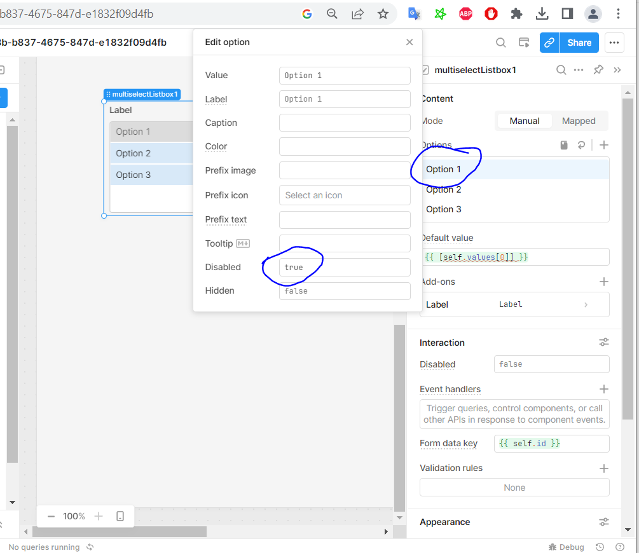Close the Edit option dialog
The width and height of the screenshot is (639, 553).
coord(409,42)
